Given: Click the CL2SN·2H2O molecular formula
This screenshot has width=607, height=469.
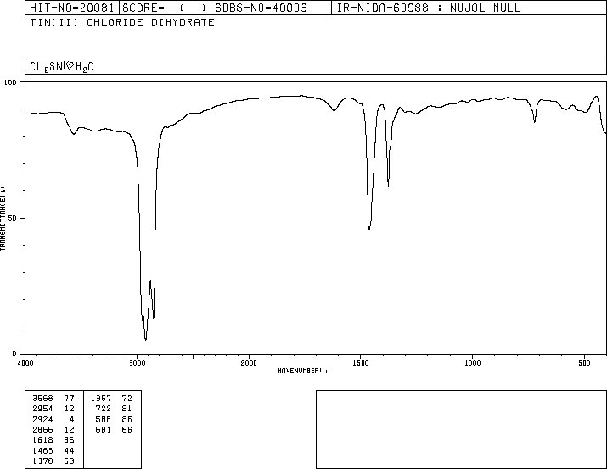Looking at the screenshot, I should pos(62,67).
